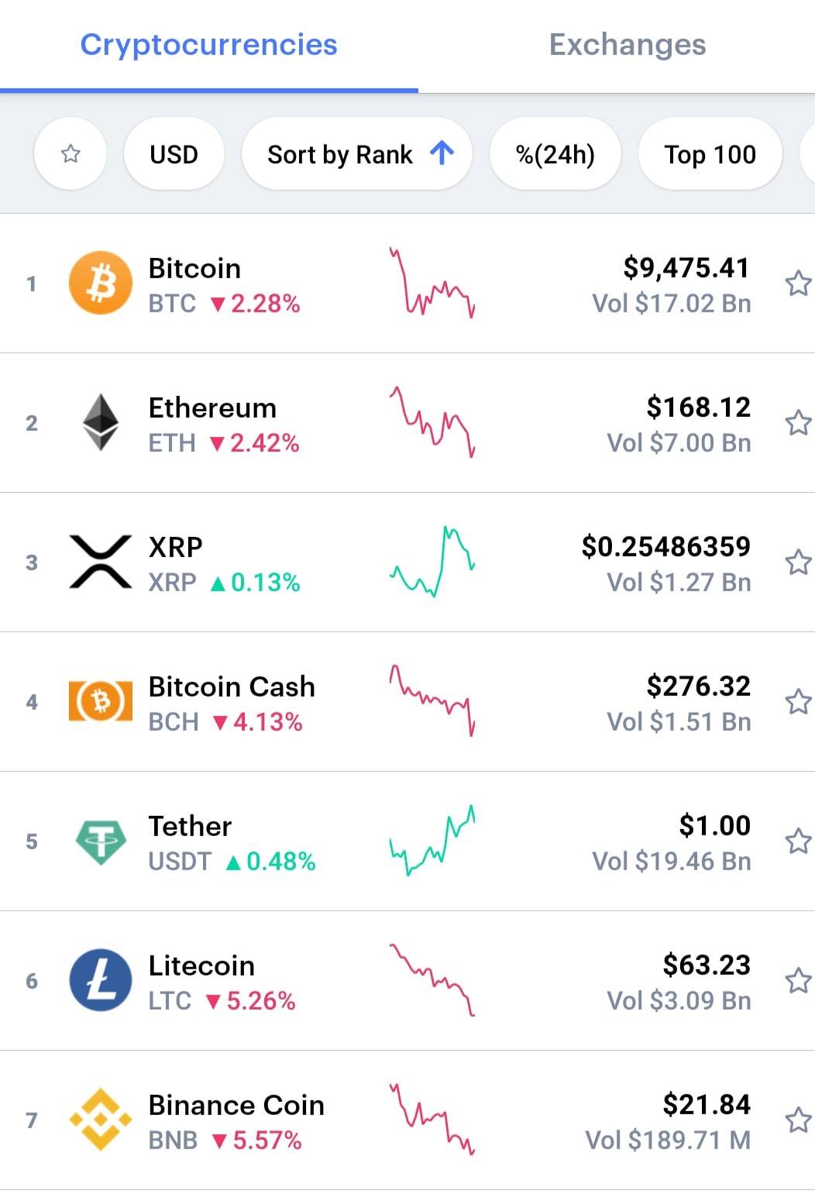The width and height of the screenshot is (815, 1194).
Task: Star the Binance Coin row
Action: coord(798,1120)
